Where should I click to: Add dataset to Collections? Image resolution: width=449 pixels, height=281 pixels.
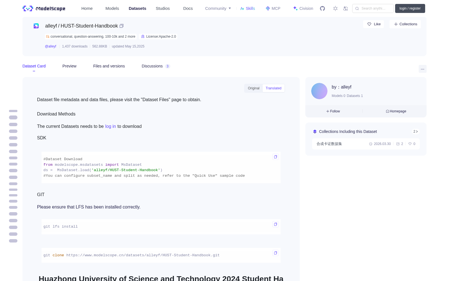tap(405, 24)
